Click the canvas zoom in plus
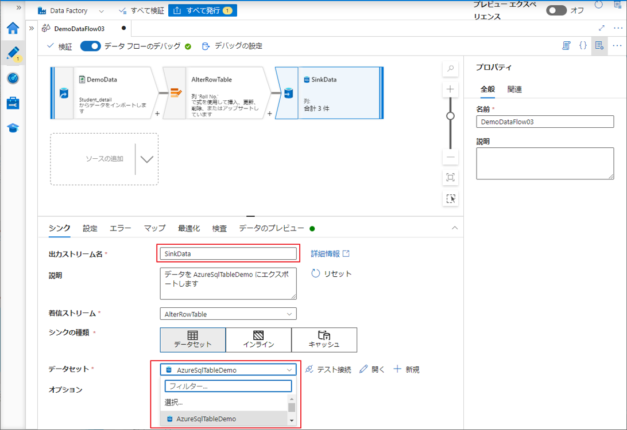 coord(450,89)
